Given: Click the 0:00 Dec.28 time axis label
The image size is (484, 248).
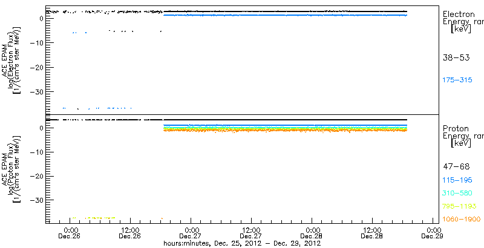Looking at the screenshot, I should (x=312, y=233).
